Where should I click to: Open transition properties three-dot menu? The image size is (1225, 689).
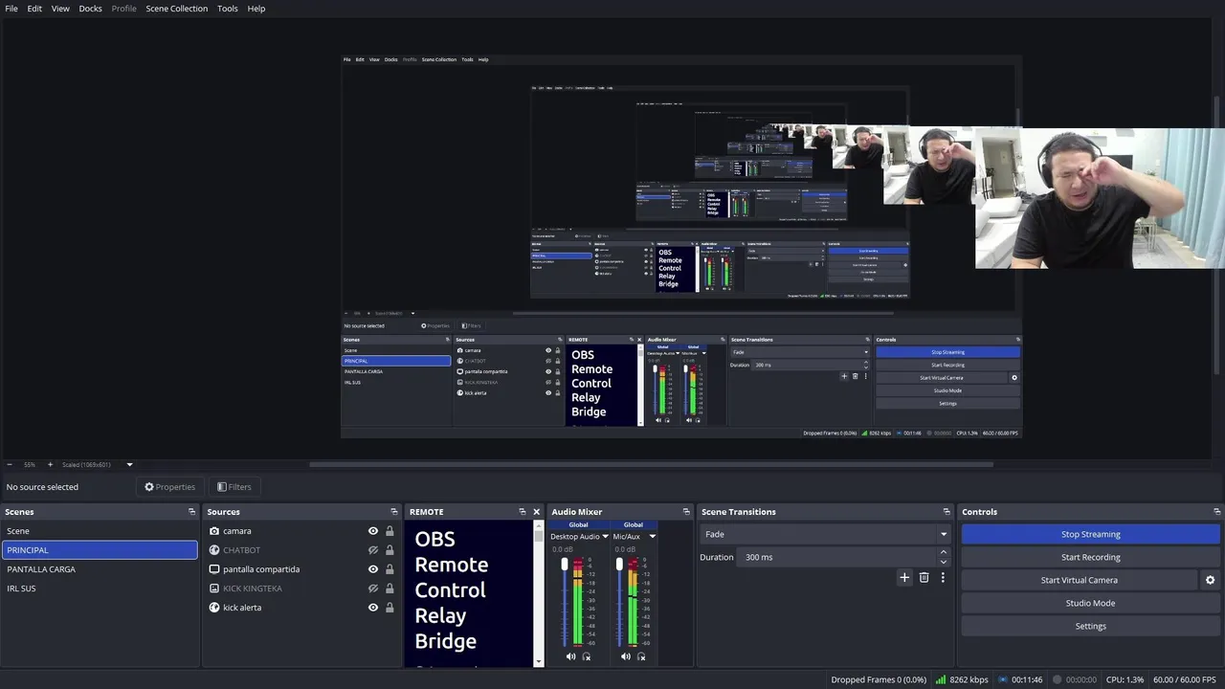943,577
